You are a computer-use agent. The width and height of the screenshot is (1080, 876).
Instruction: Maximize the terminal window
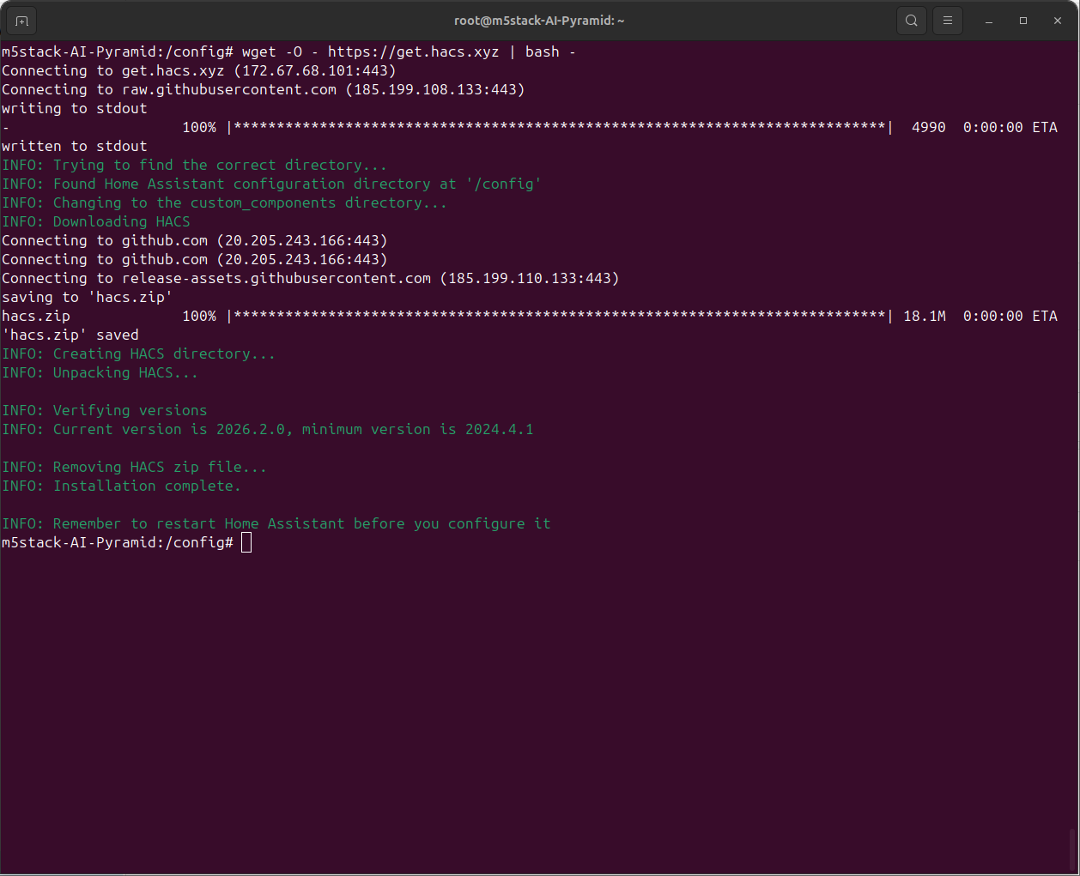point(1023,21)
